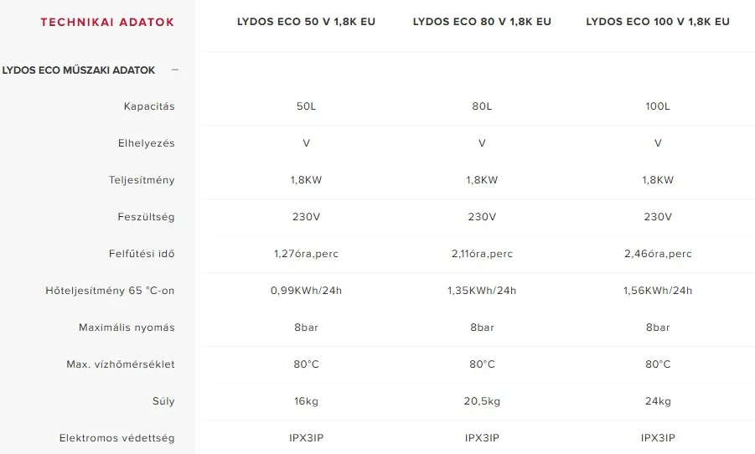755x454 pixels.
Task: Select the Felfűtési idő row label
Action: (142, 254)
